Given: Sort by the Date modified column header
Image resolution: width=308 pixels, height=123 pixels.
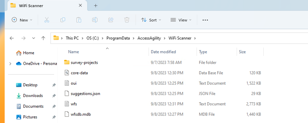Looking at the screenshot, I should pyautogui.click(x=163, y=52).
